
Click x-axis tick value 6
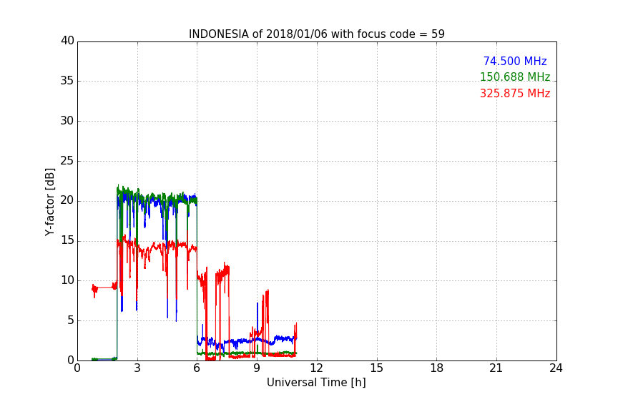click(197, 368)
